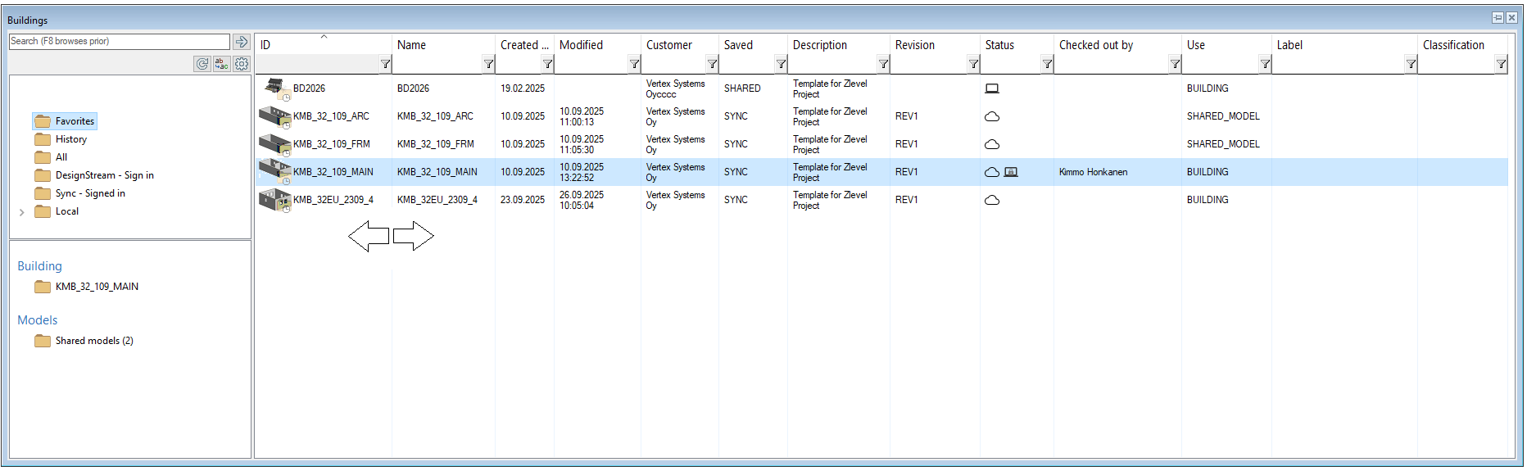Open the filter for the Status column
The image size is (1527, 471).
[1047, 64]
